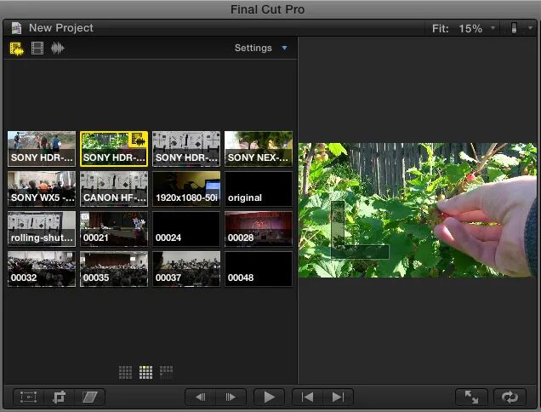Viewport: 541px width, 412px height.
Task: Select the SONY NEX clip thumbnail
Action: pos(259,148)
